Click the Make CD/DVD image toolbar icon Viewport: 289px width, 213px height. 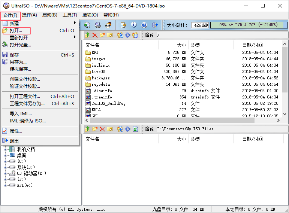pos(87,25)
